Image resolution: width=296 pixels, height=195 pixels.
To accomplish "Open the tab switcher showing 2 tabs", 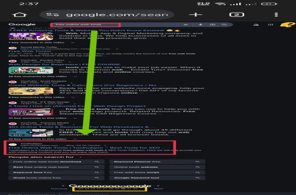I will tap(237, 15).
